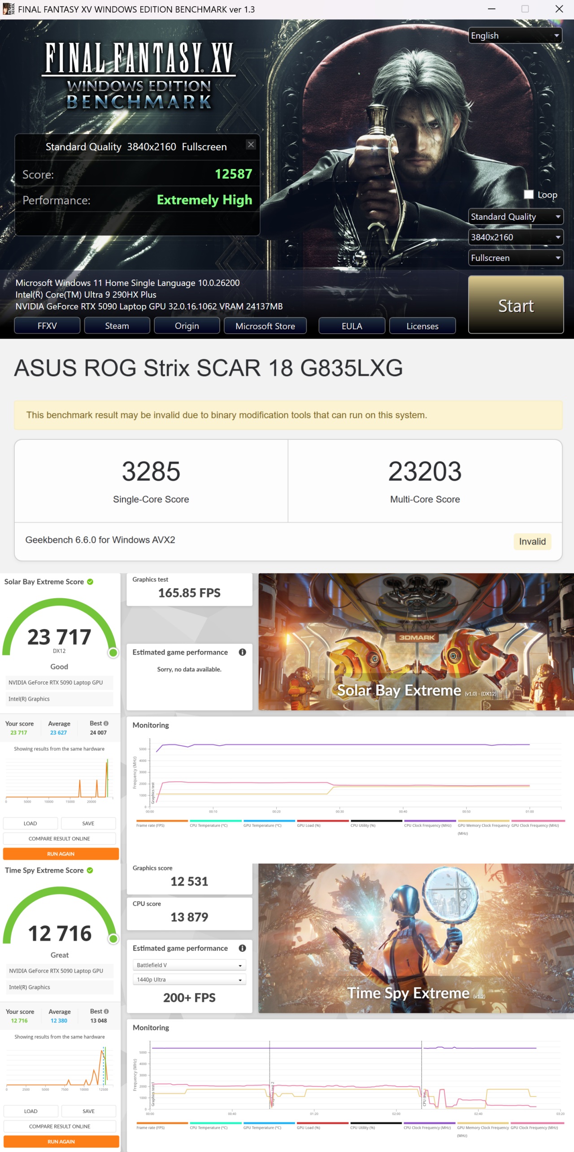
Task: Select the Multi-Core Score 23203
Action: pos(425,471)
